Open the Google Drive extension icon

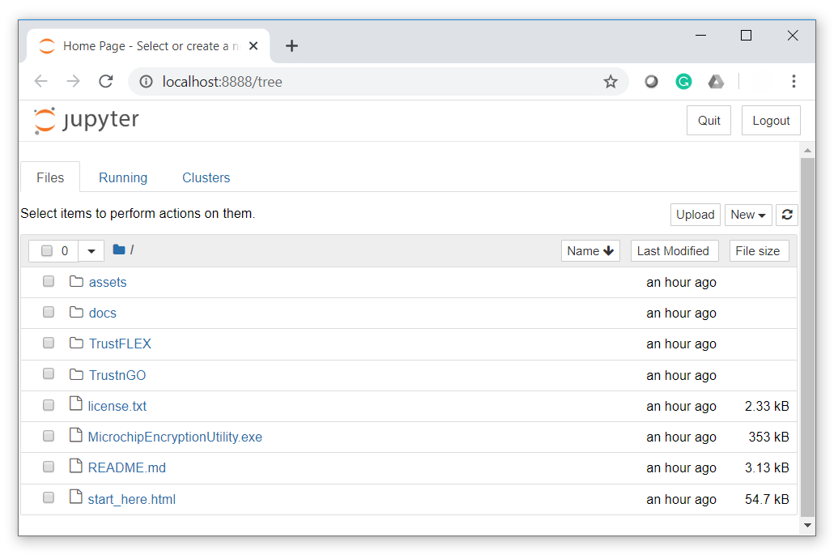pos(716,81)
